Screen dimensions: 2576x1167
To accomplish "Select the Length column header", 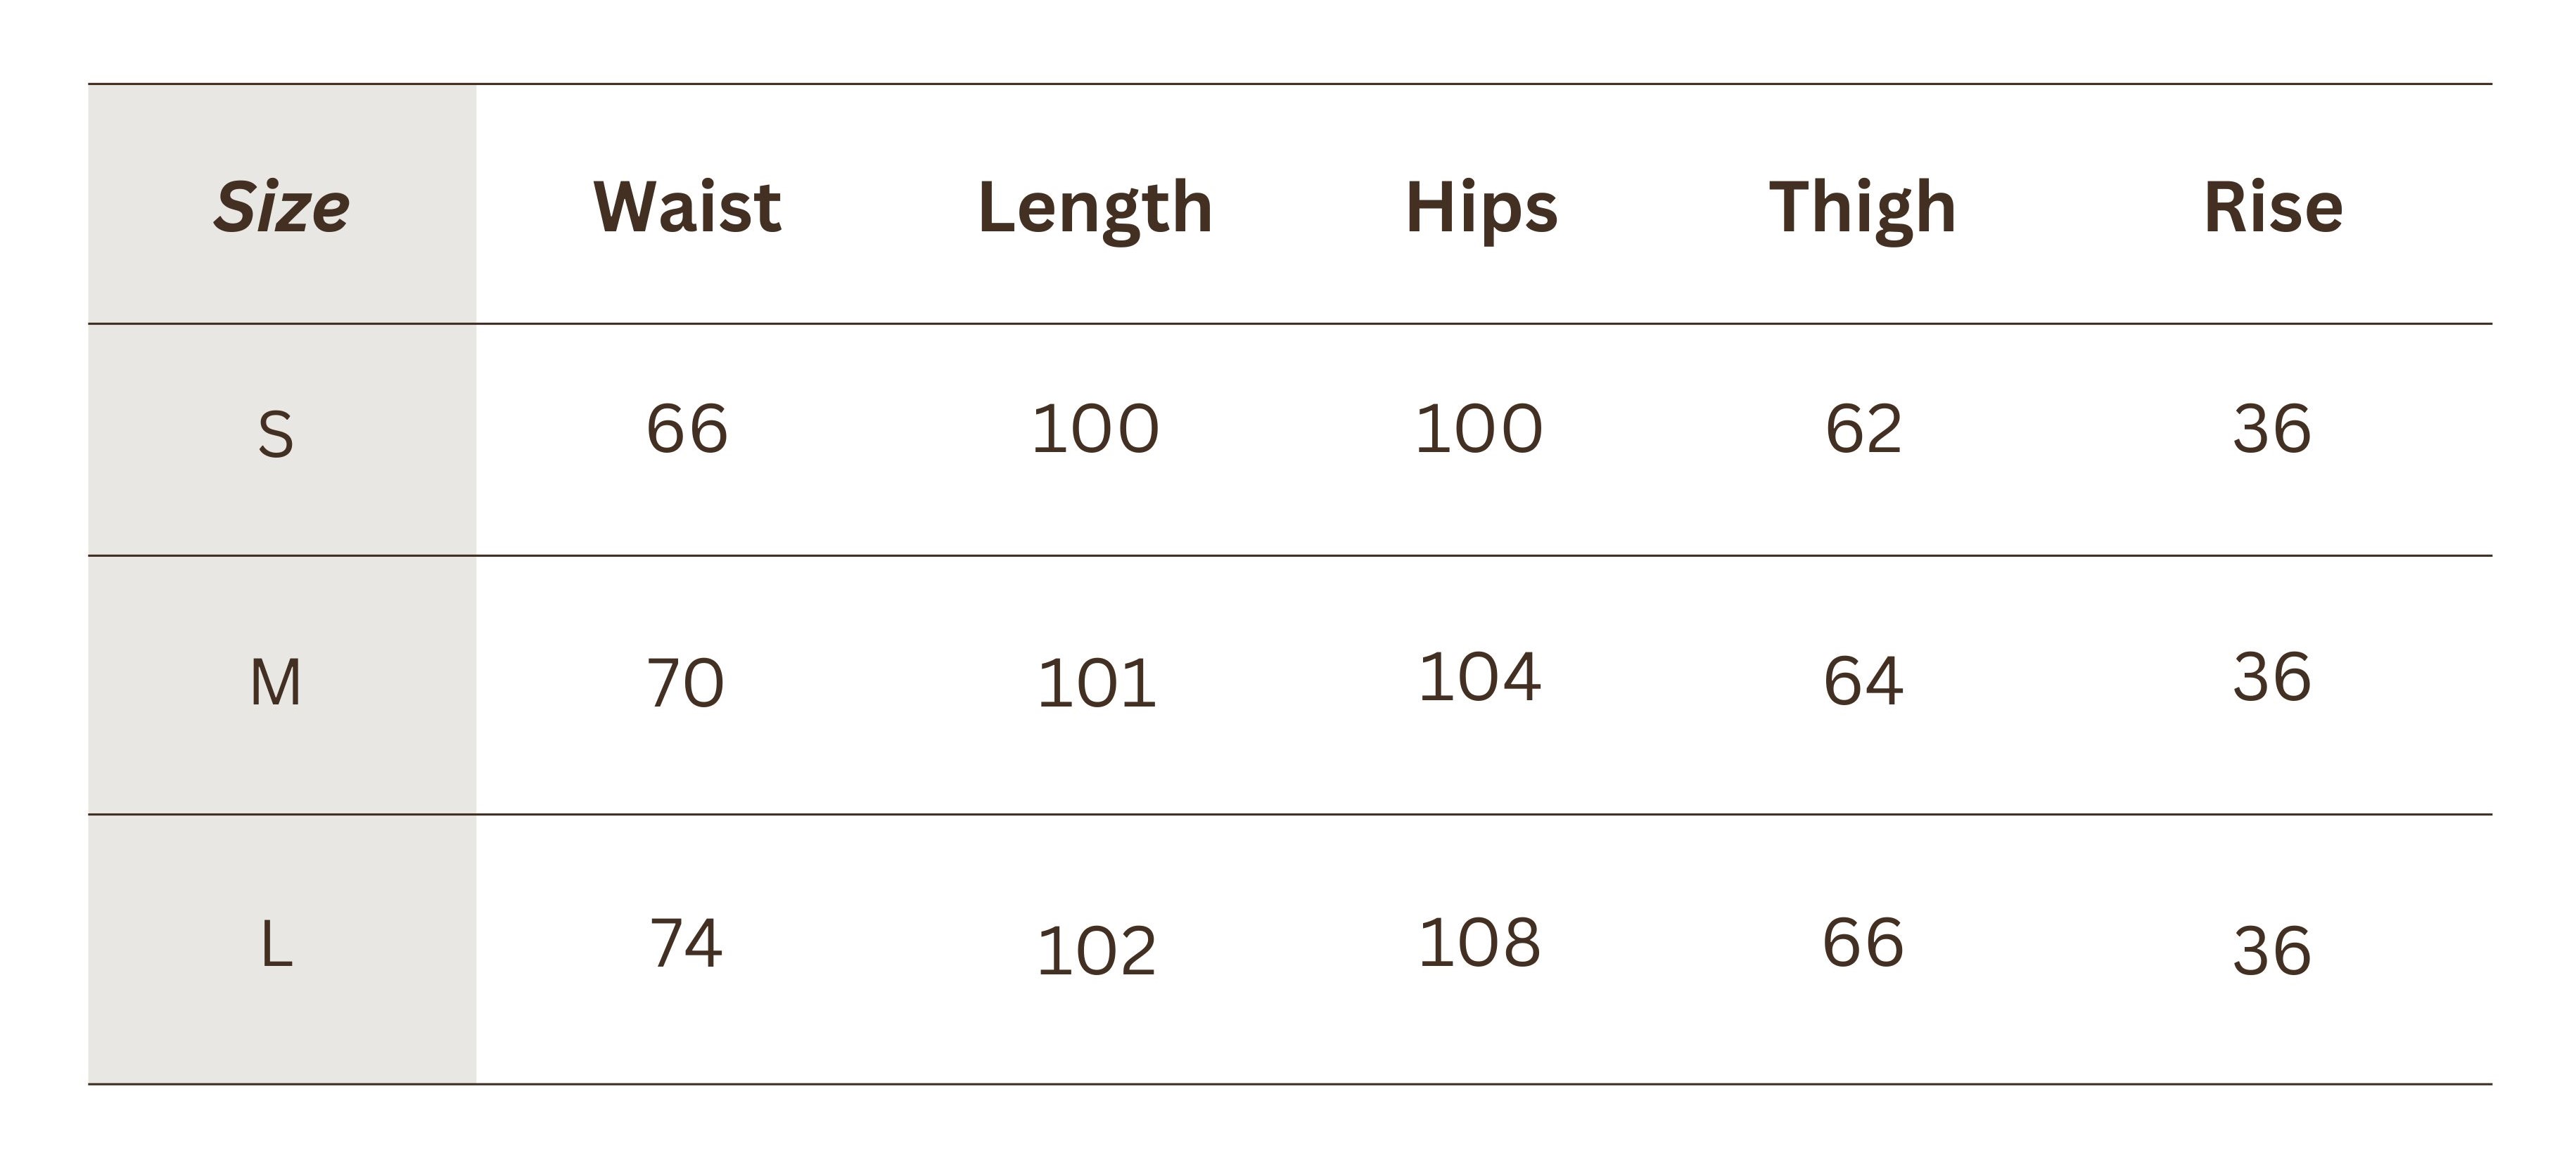I will 1095,207.
